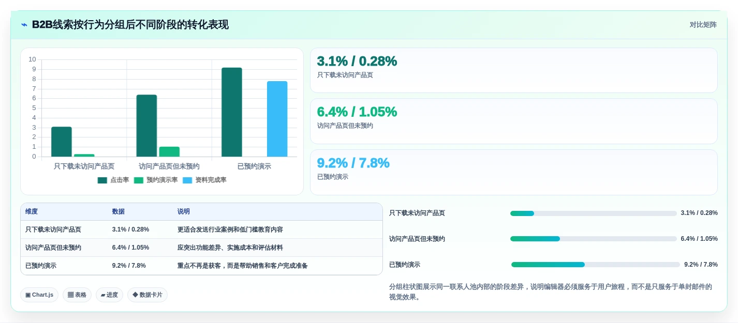The height and width of the screenshot is (323, 738).
Task: Click the 数据卡片 tag chip
Action: 147,295
